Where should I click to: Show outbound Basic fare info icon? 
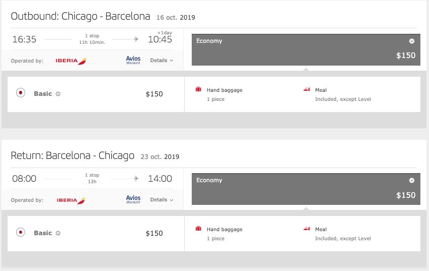tap(58, 94)
